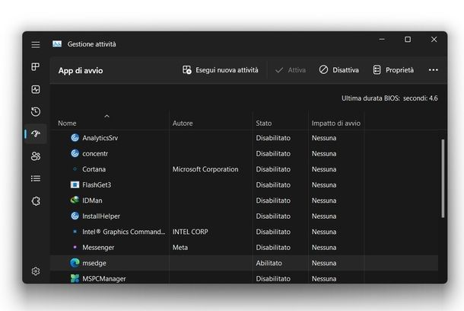Click Disattiva to disable selected app
Viewport: 464px width, 311px height.
point(338,70)
